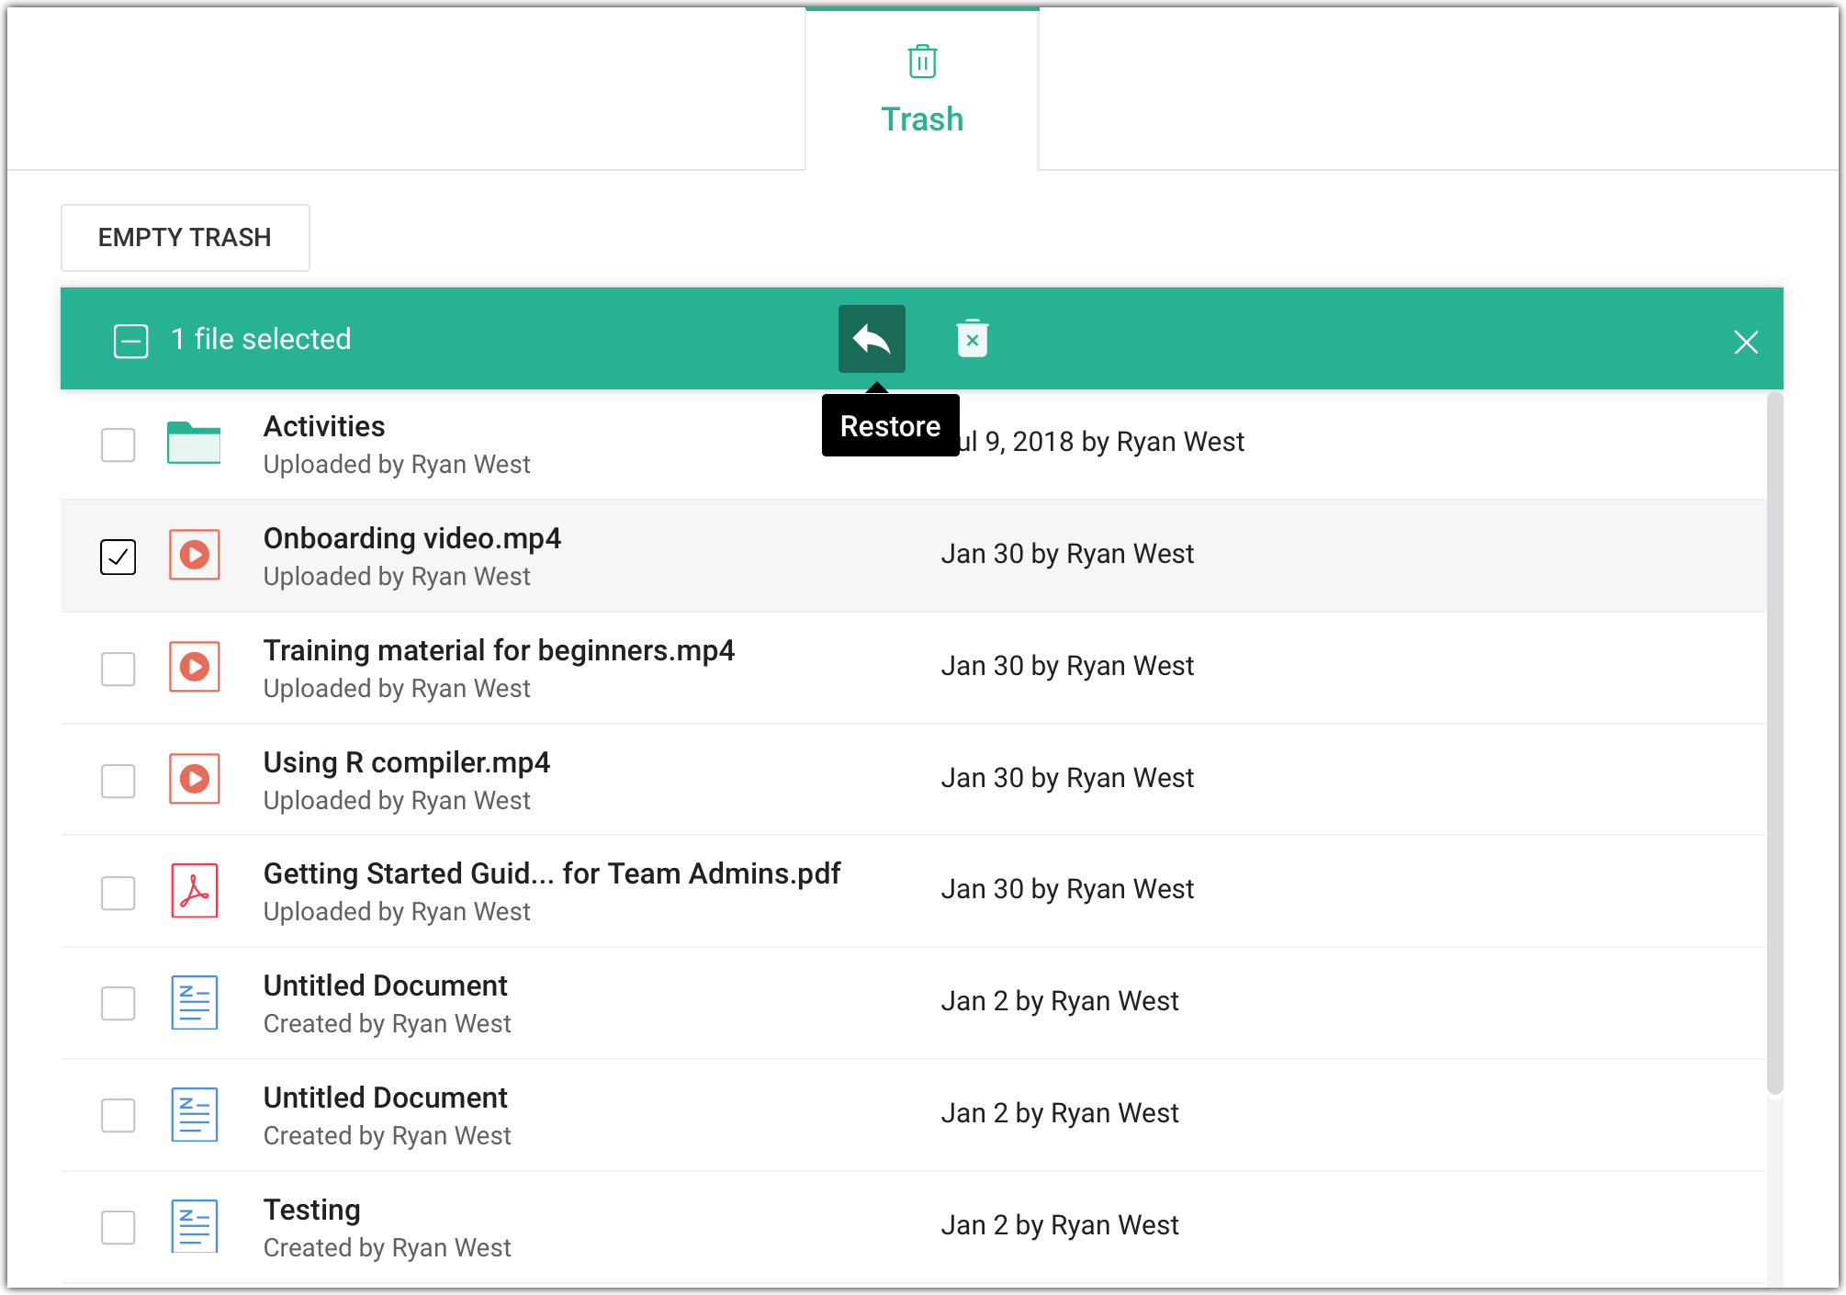
Task: Click the delete forever trash icon
Action: [972, 339]
